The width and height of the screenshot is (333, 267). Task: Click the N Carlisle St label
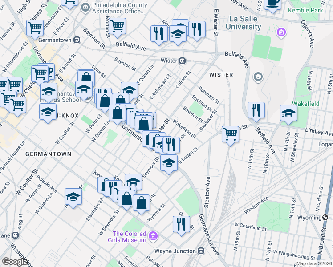319,198
